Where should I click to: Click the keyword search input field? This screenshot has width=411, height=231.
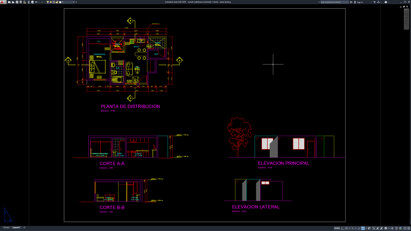[x=335, y=2]
